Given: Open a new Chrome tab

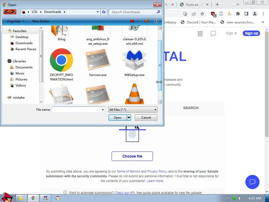Looking at the screenshot, I should click(x=217, y=5).
